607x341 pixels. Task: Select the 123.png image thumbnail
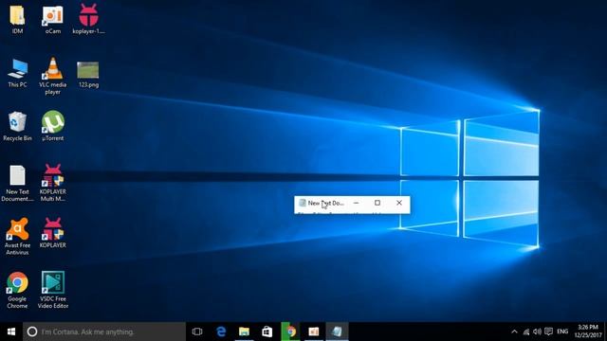[x=88, y=74]
